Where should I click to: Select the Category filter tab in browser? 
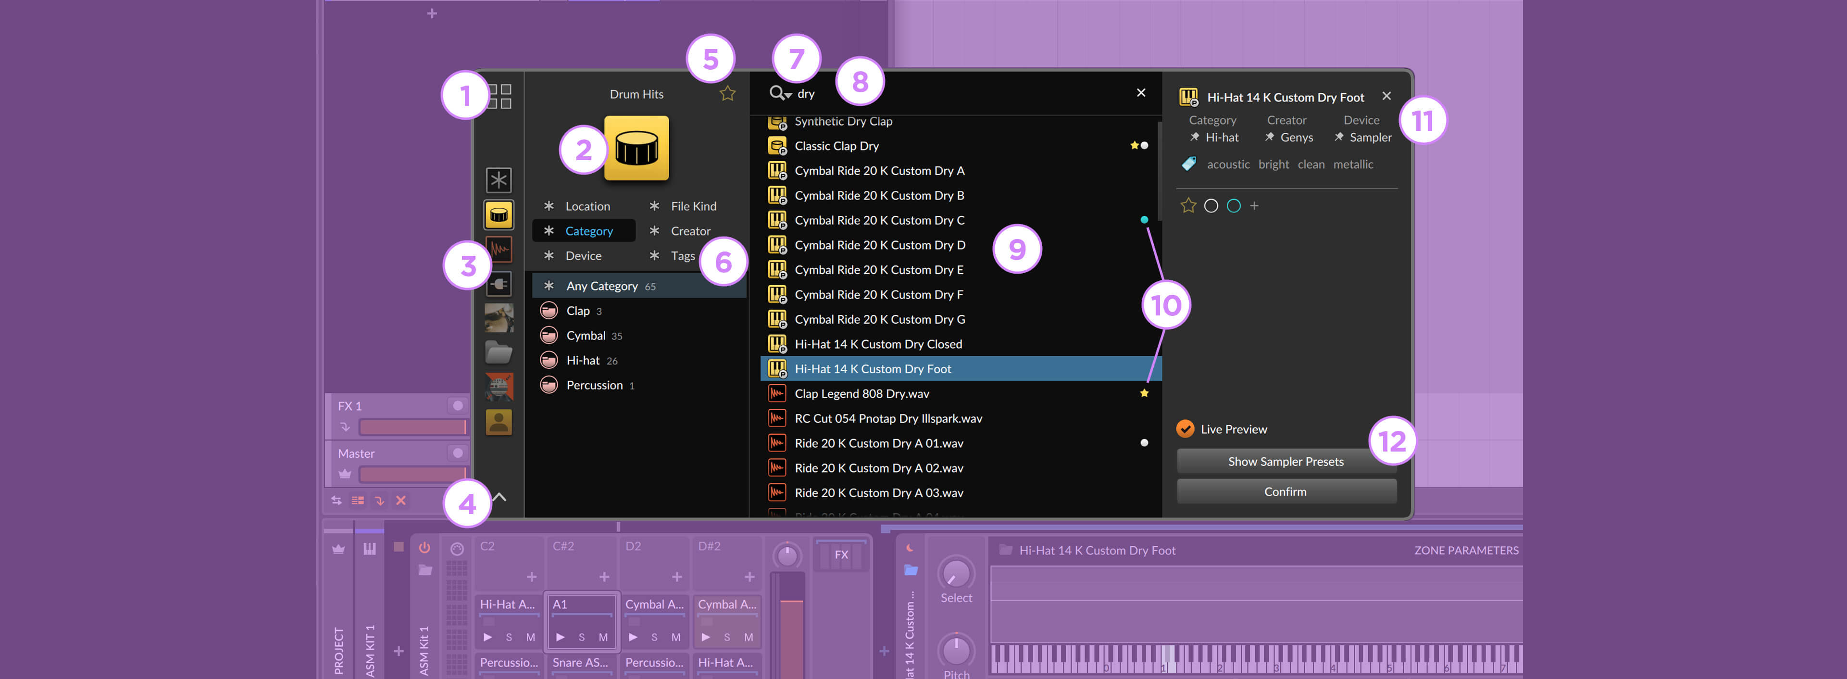point(589,231)
